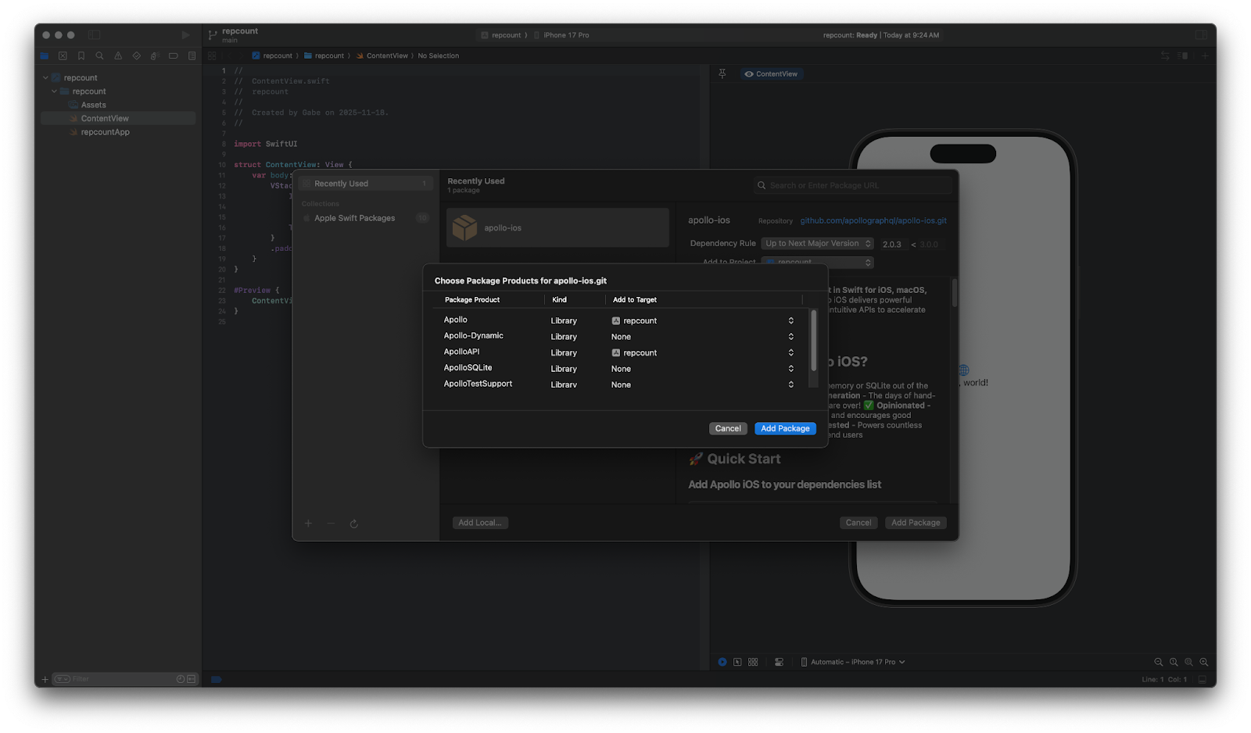Change ApolloSQLite target dropdown
This screenshot has height=733, width=1251.
pyautogui.click(x=703, y=369)
